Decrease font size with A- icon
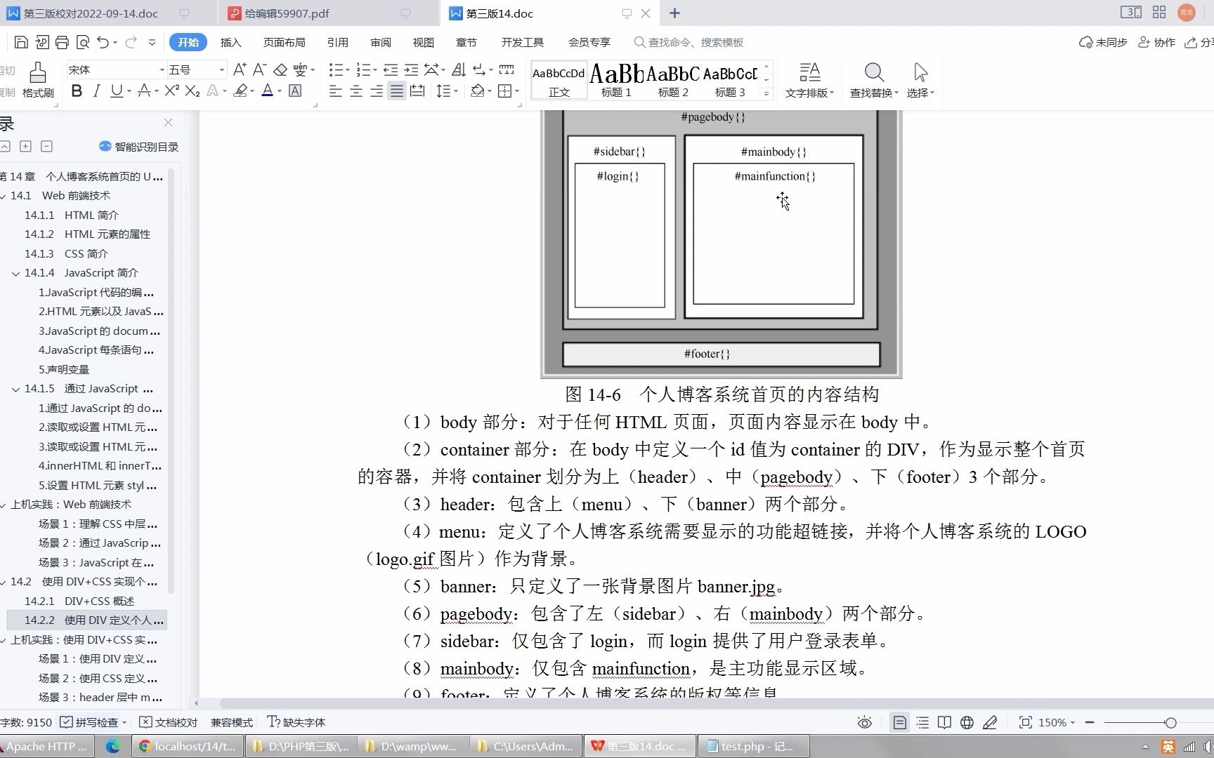 point(259,69)
